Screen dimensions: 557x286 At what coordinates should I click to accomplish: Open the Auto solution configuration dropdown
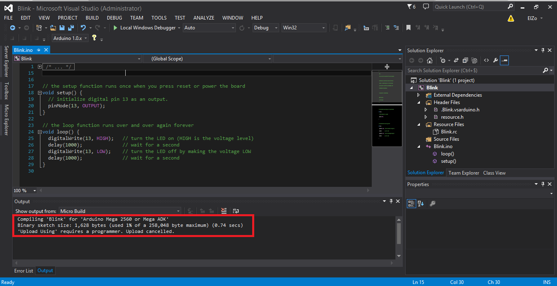[x=209, y=28]
